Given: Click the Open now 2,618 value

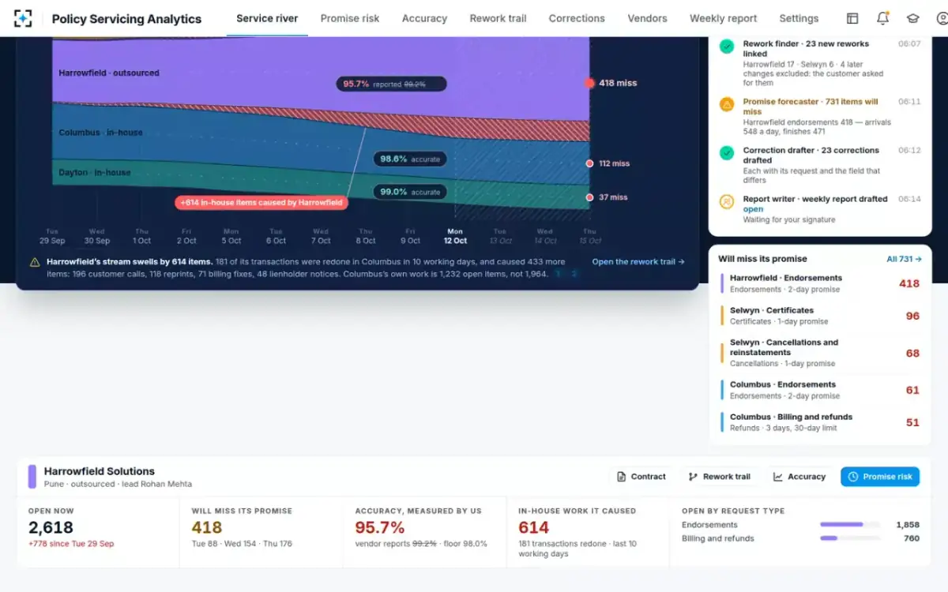Looking at the screenshot, I should (51, 527).
